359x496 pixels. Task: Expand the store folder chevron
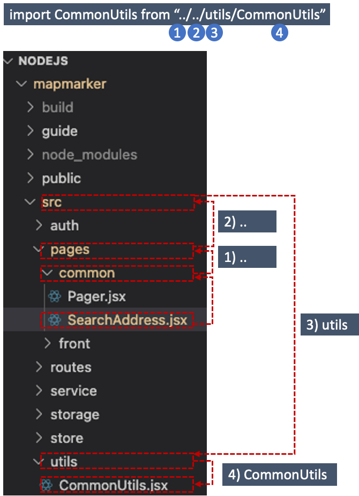tap(39, 438)
